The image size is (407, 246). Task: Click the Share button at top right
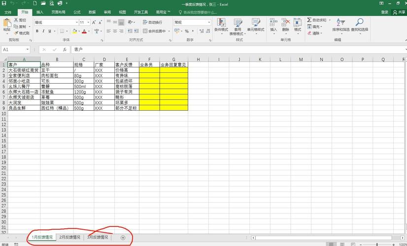point(399,12)
